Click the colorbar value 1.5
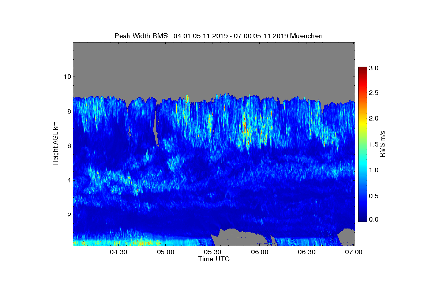The image size is (439, 293). [x=374, y=145]
